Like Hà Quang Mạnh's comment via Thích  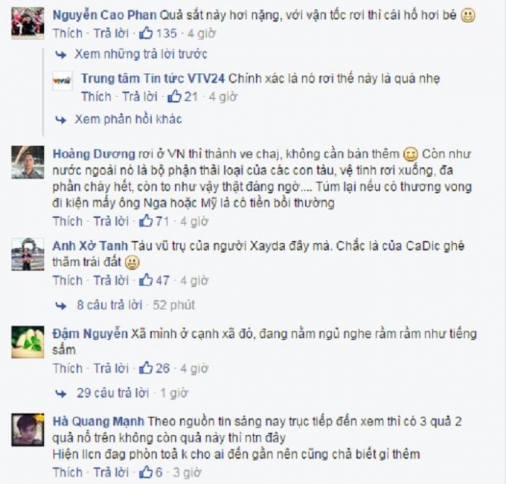(68, 472)
